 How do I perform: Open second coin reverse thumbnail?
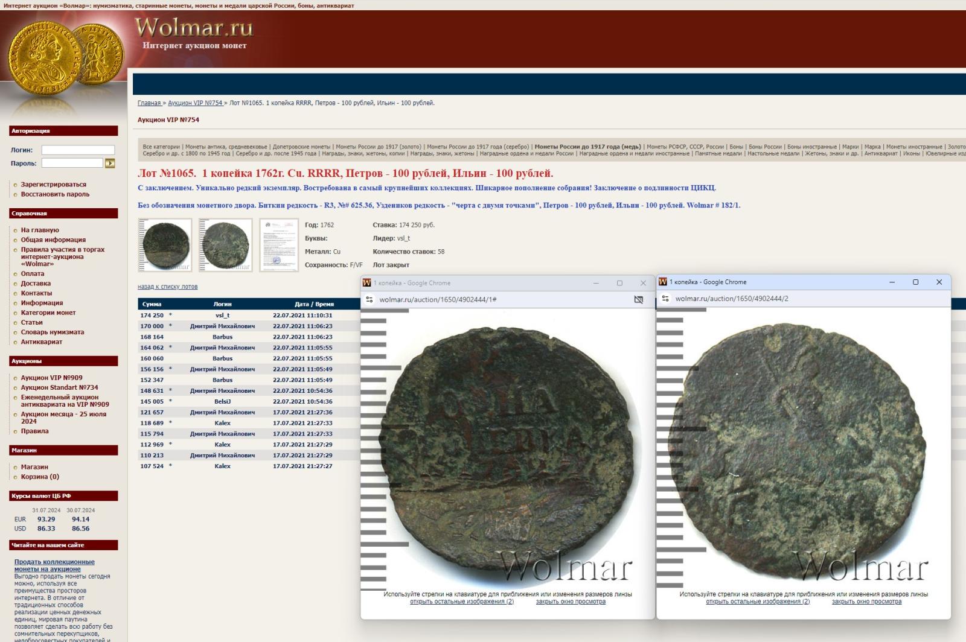226,245
